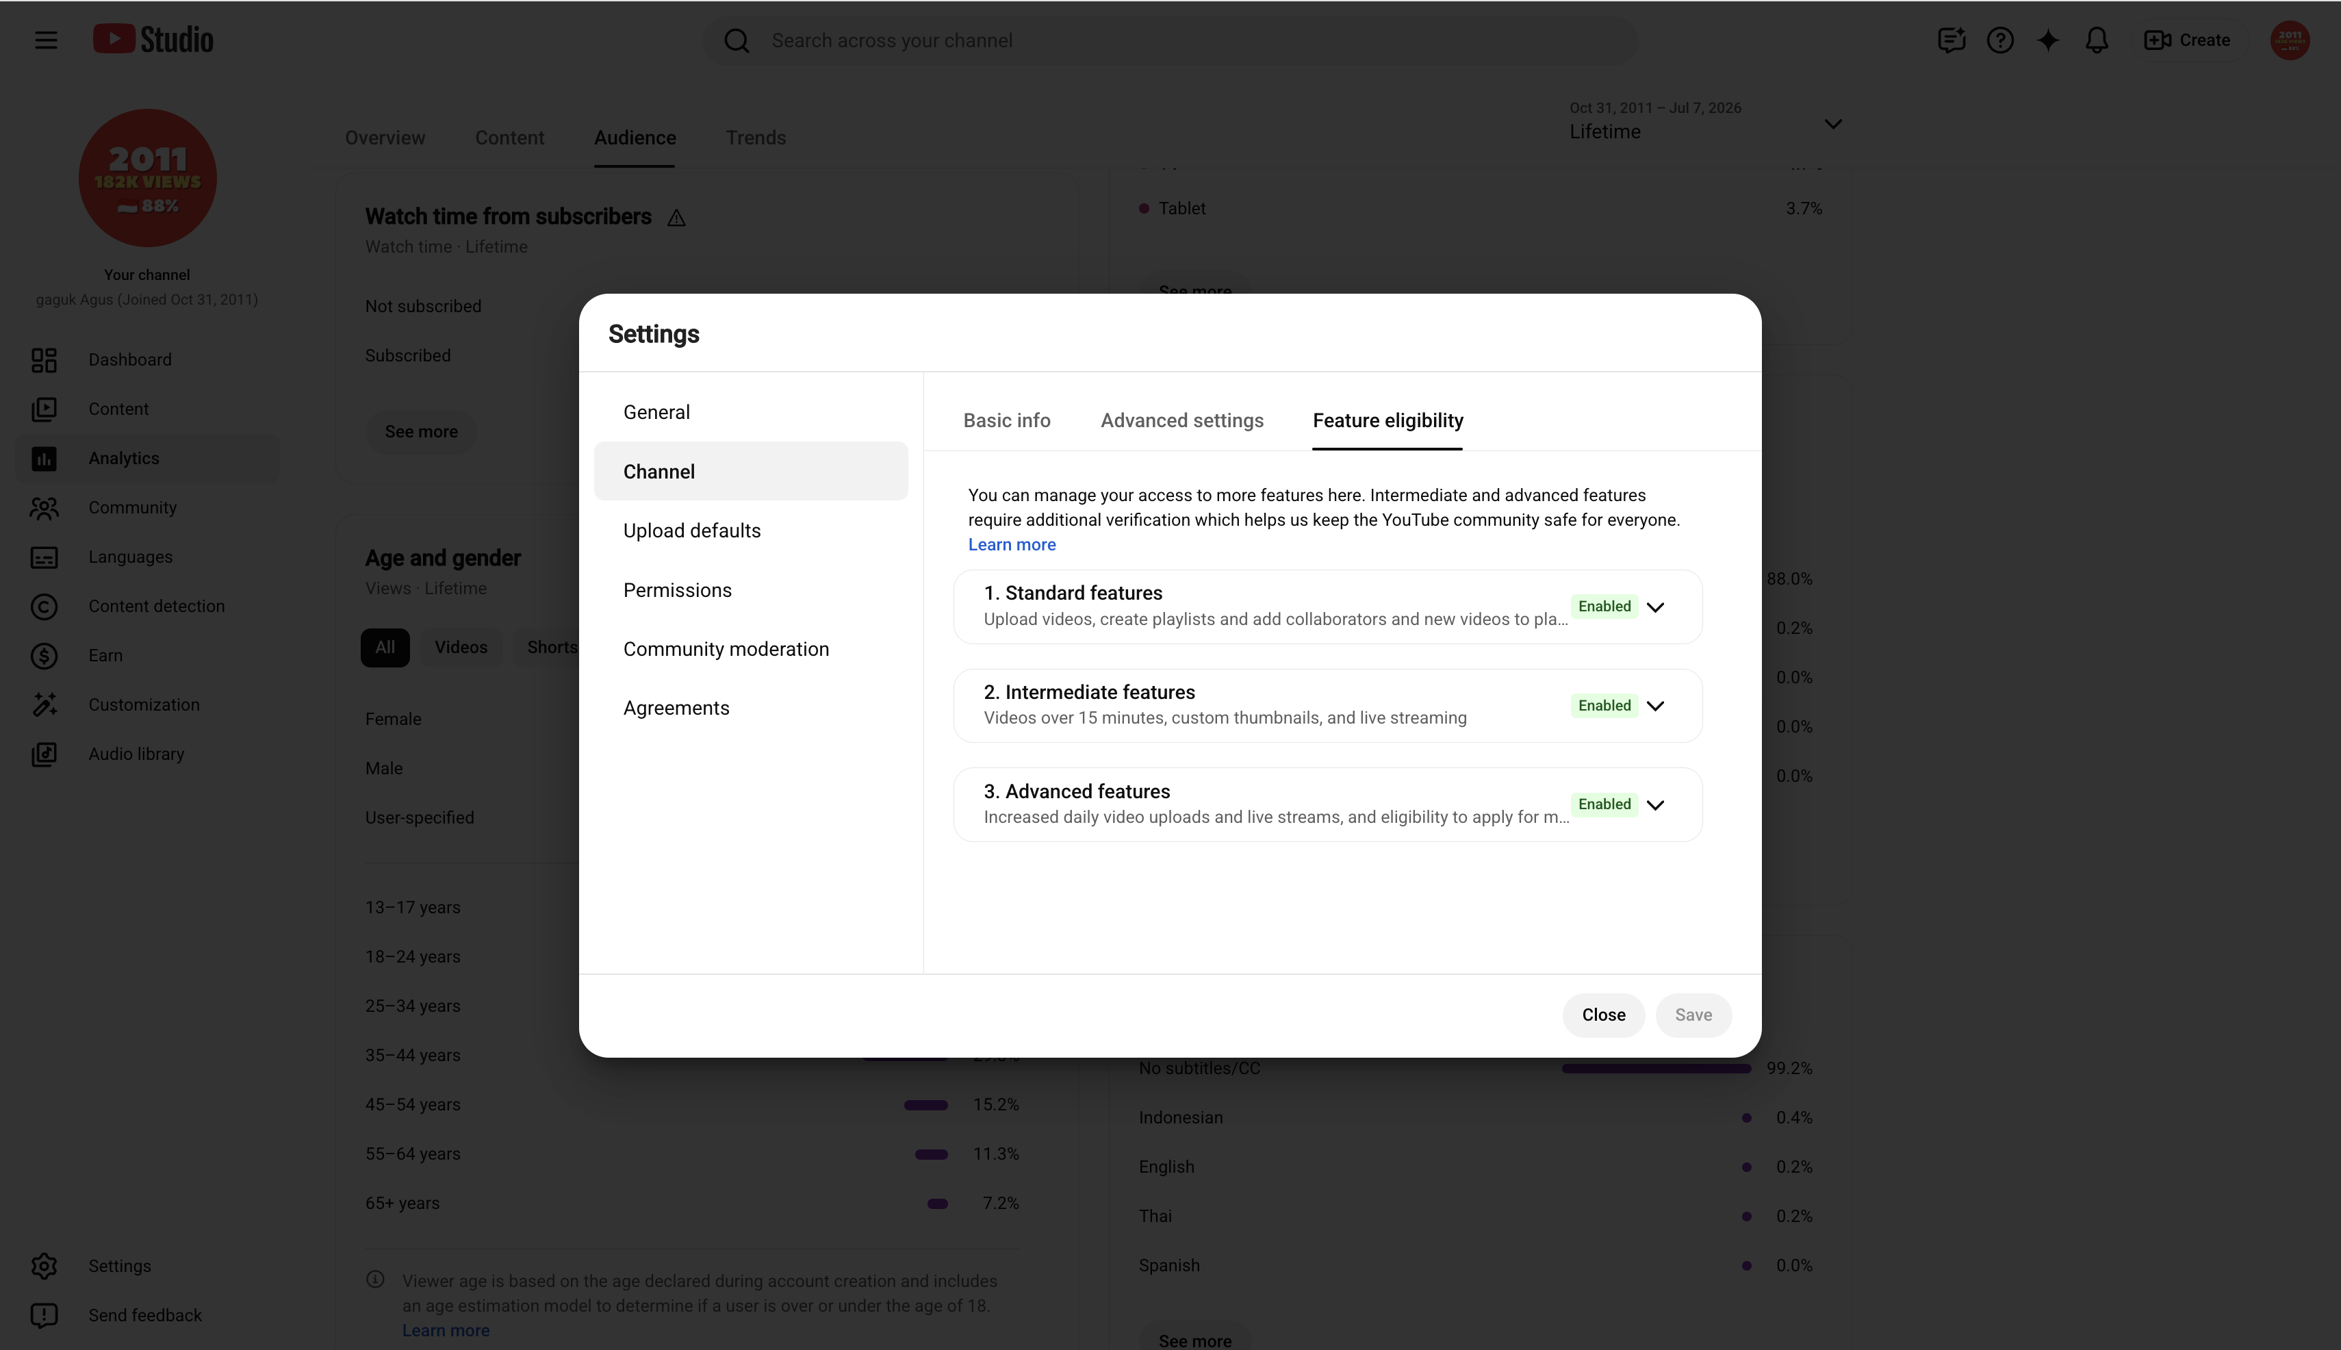Click the Enabled badge for Intermediate features

point(1604,706)
